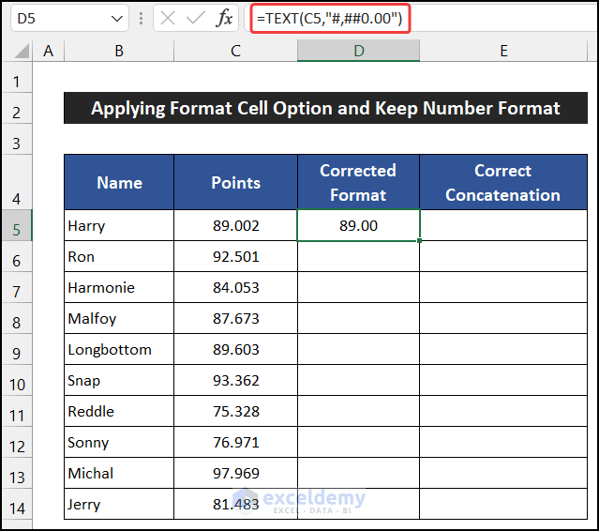Click the Points header cell

click(235, 183)
